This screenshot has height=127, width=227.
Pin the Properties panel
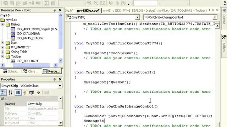[x=55, y=79]
